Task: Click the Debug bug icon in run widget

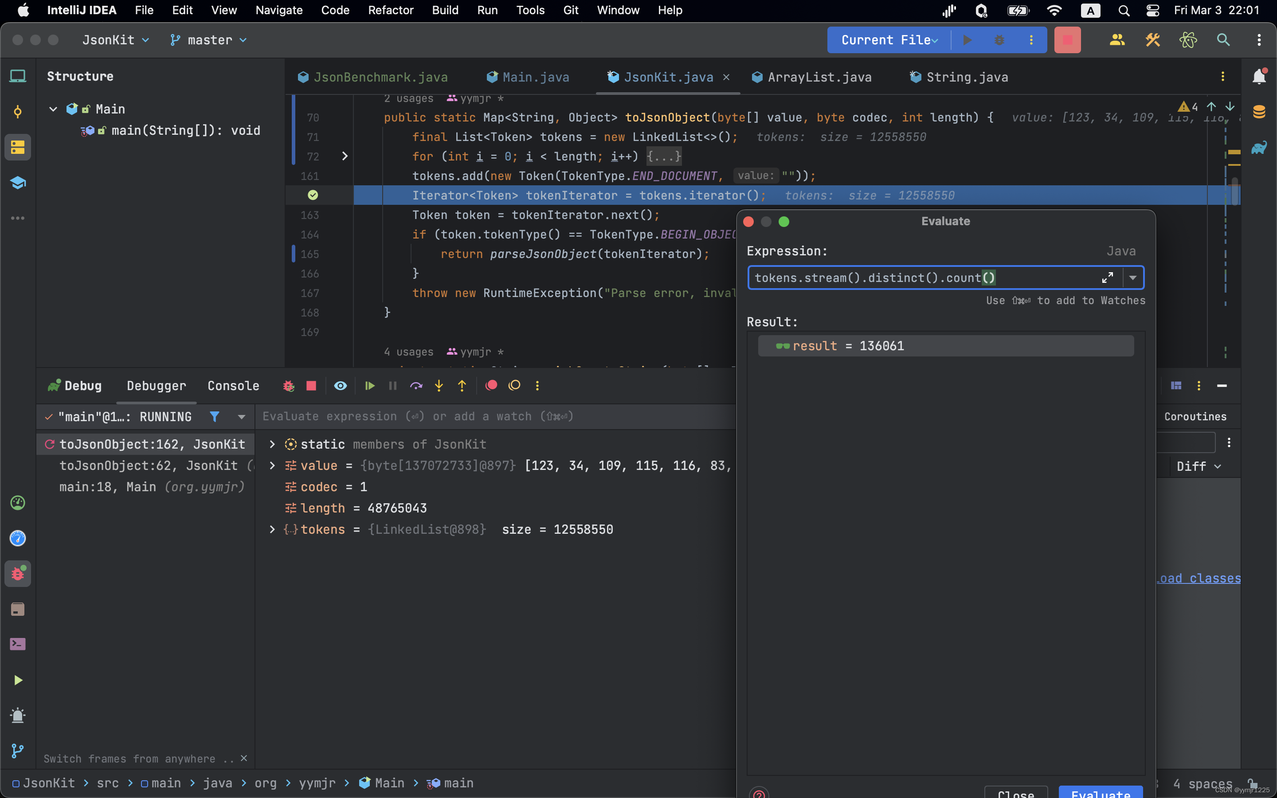Action: coord(999,39)
